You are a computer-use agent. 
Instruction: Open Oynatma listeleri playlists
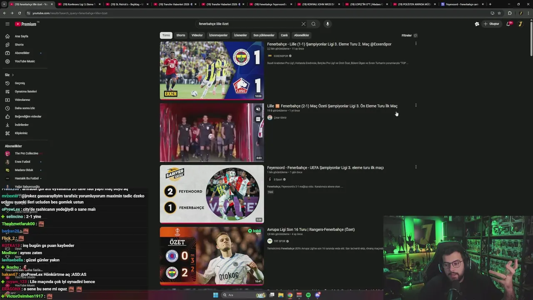click(25, 91)
